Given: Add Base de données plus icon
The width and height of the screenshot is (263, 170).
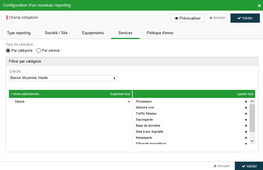Looking at the screenshot, I should [246, 126].
